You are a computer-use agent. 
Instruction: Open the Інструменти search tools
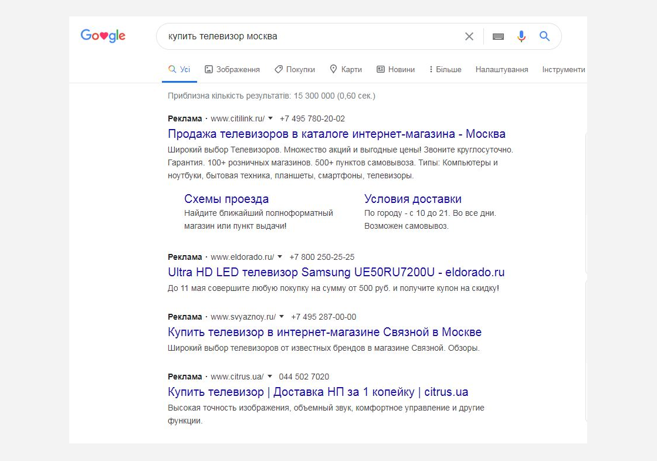[x=564, y=70]
